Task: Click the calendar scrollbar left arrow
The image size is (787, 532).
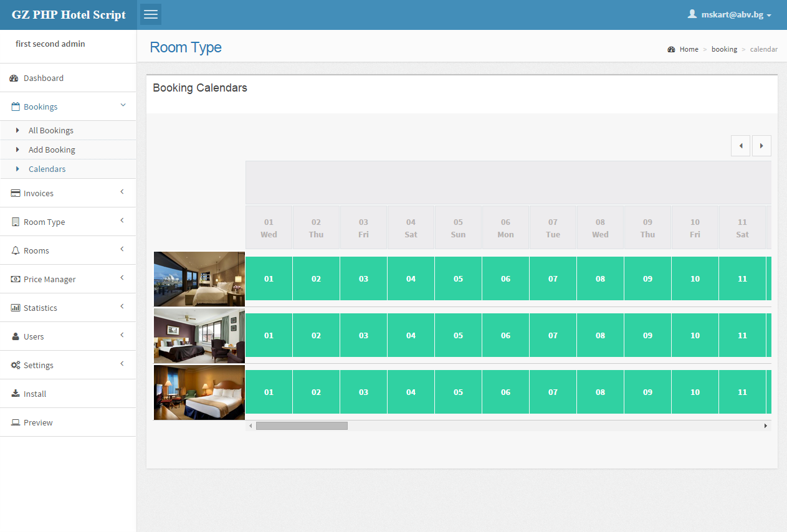Action: (x=250, y=425)
